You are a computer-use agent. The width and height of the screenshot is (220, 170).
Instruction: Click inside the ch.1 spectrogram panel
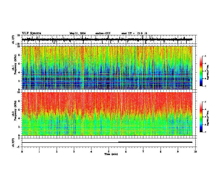[107, 68]
